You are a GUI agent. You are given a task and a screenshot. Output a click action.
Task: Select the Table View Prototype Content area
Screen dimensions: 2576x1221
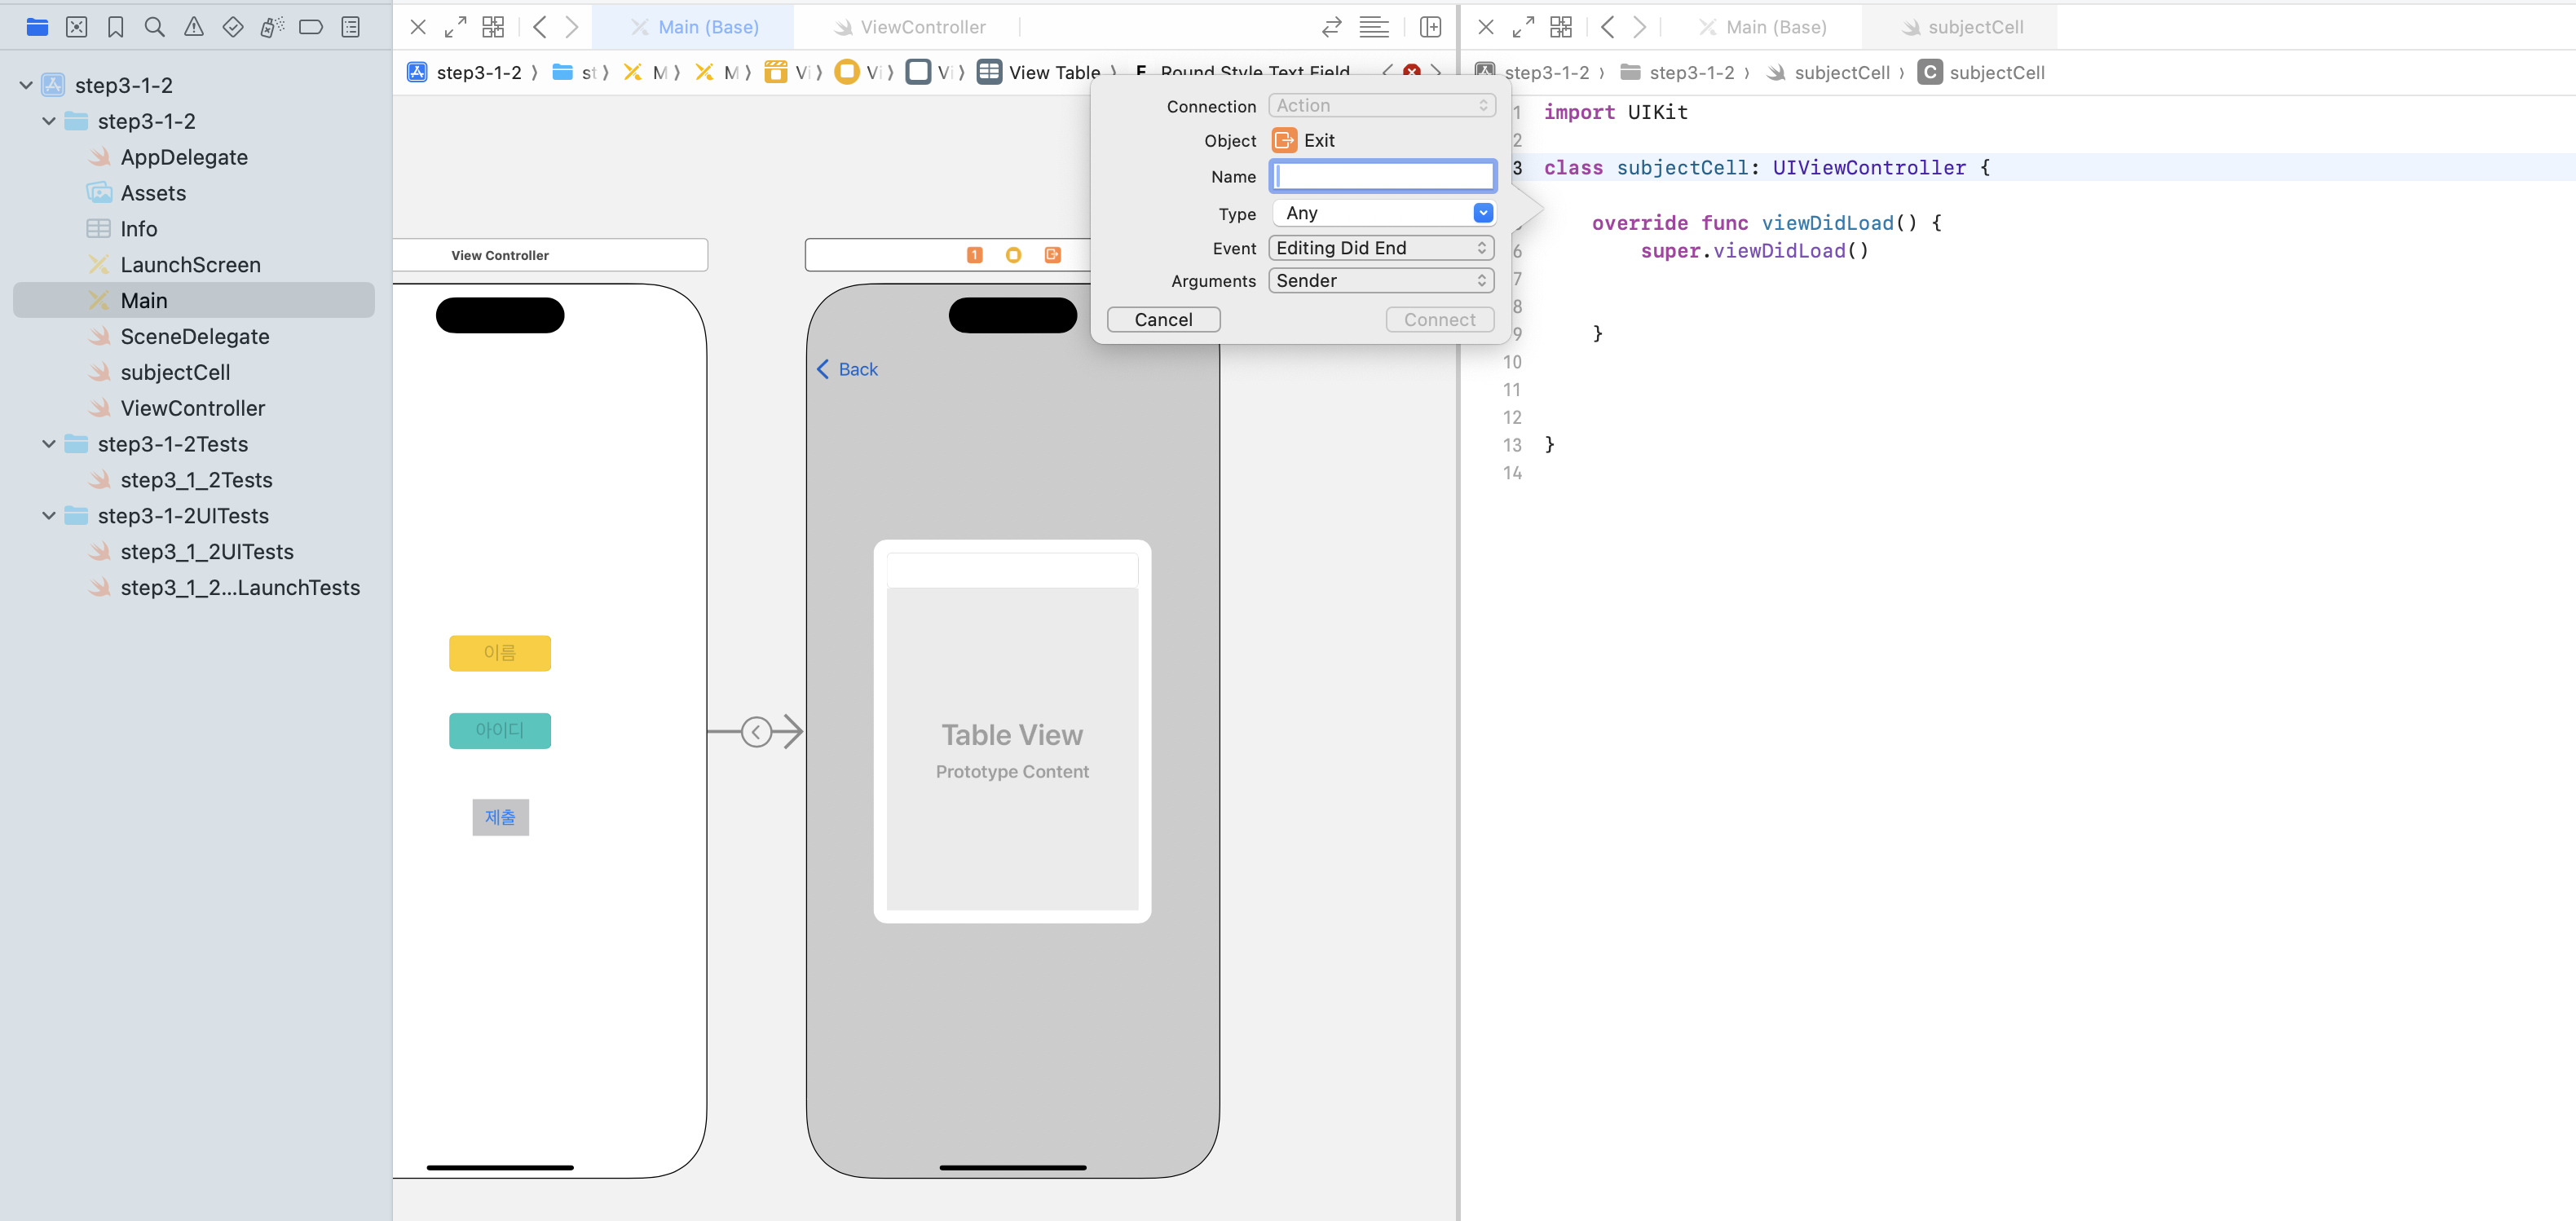coord(1012,749)
